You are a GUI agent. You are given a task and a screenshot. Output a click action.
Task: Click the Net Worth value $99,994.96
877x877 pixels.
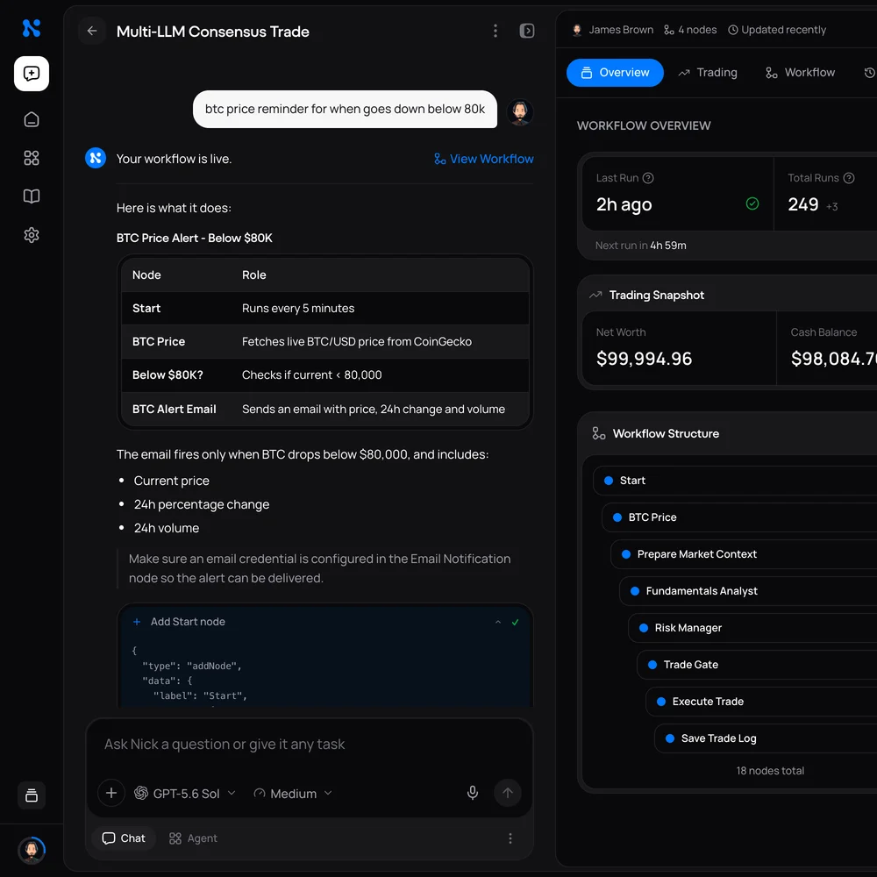click(x=644, y=359)
